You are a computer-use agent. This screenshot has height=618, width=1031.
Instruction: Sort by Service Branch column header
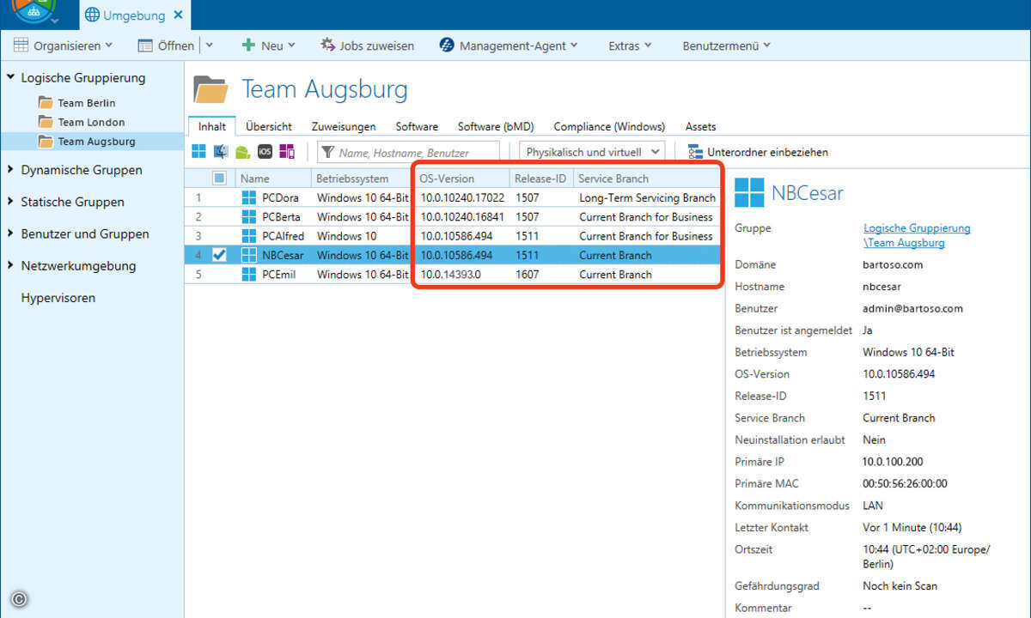pos(647,179)
